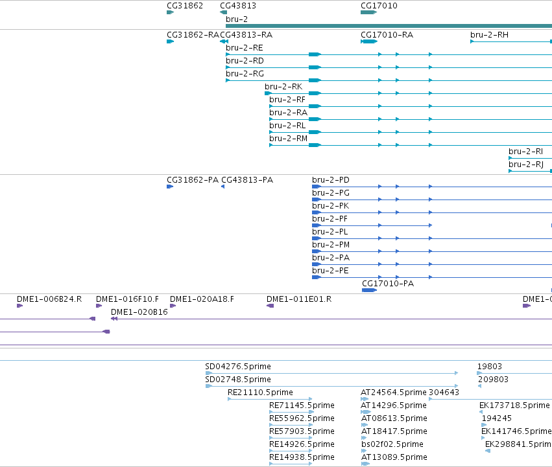The width and height of the screenshot is (552, 467).
Task: Select EST SD04276.5prime
Action: click(x=331, y=373)
